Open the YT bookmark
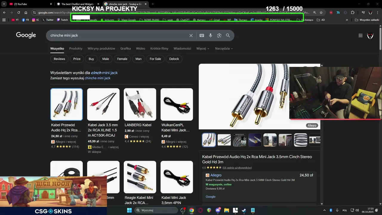382x215 pixels. [x=15, y=20]
